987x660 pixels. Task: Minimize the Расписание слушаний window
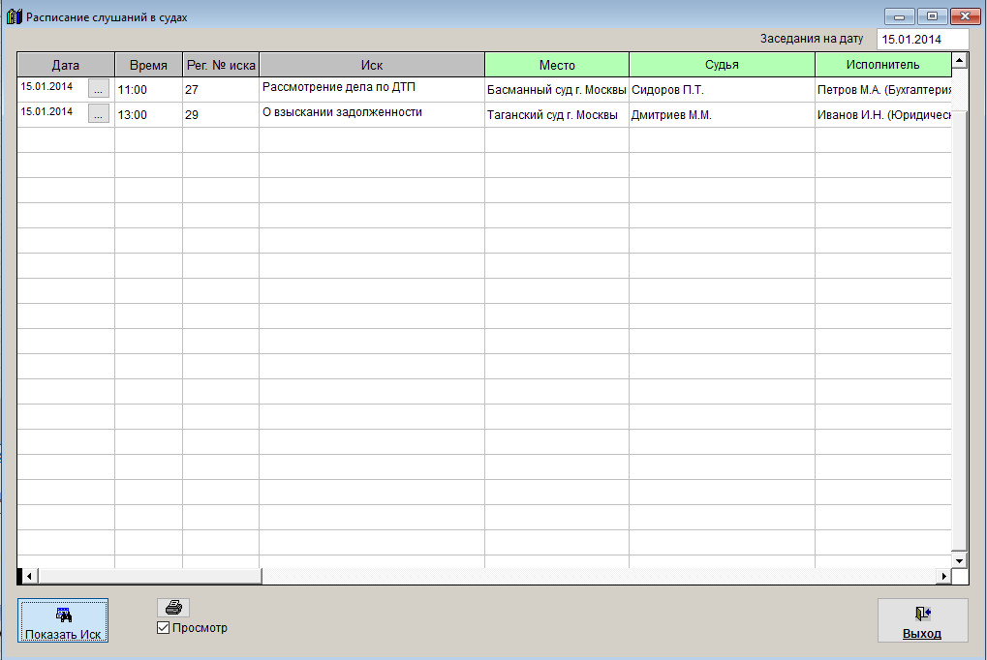pos(900,16)
